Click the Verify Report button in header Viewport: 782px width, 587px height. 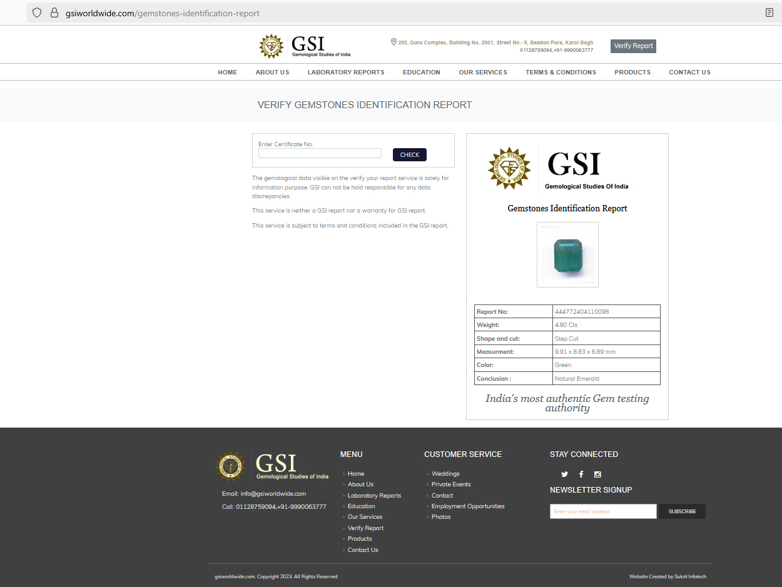tap(633, 46)
